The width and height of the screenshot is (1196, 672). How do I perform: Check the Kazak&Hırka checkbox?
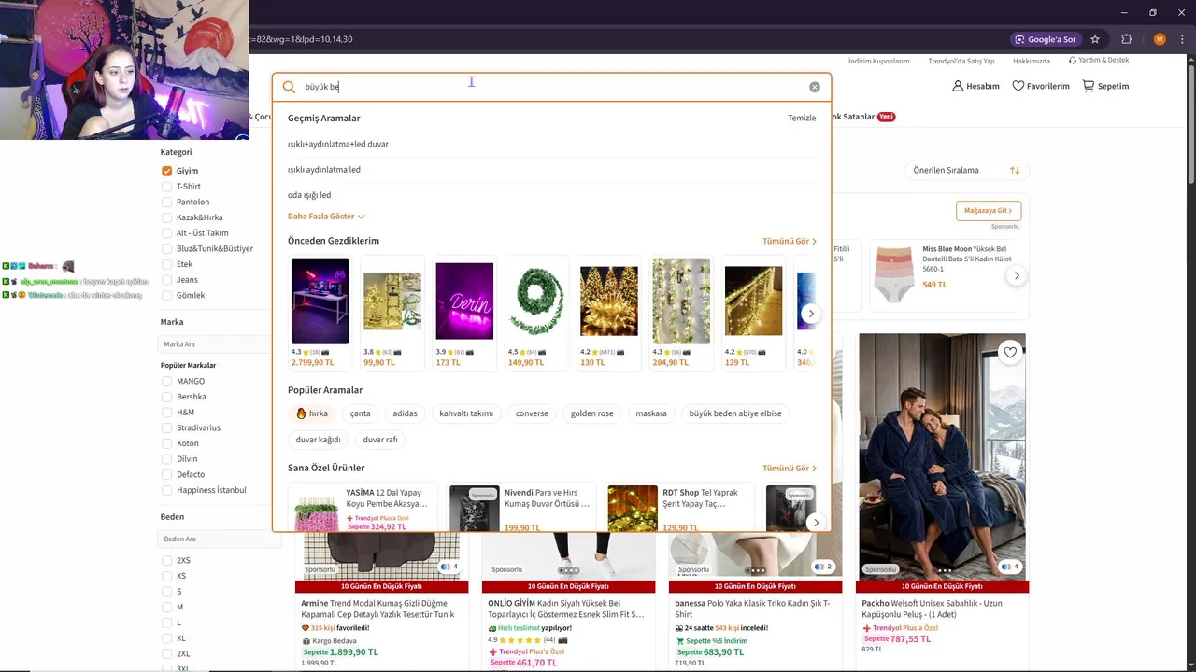point(166,217)
